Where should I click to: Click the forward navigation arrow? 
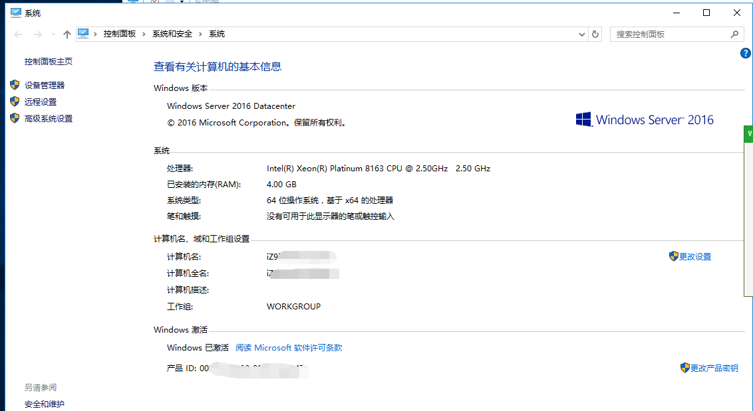coord(37,34)
